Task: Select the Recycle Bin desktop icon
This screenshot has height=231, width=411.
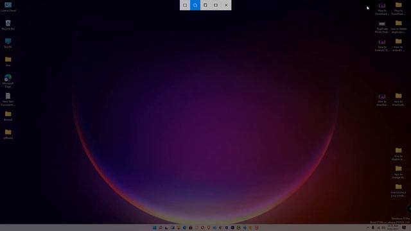Action: pyautogui.click(x=8, y=25)
